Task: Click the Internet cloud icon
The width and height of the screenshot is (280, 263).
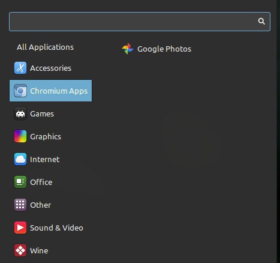Action: point(20,159)
